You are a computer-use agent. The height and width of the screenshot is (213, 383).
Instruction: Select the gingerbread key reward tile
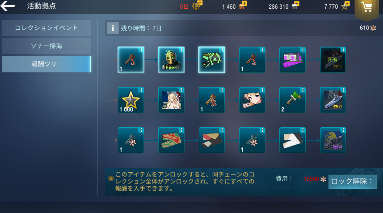(x=212, y=100)
